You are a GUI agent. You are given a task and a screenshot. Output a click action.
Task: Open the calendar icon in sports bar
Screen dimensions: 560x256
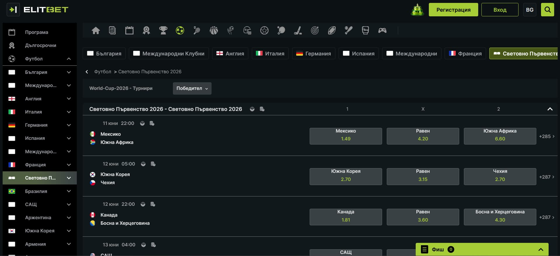(129, 30)
